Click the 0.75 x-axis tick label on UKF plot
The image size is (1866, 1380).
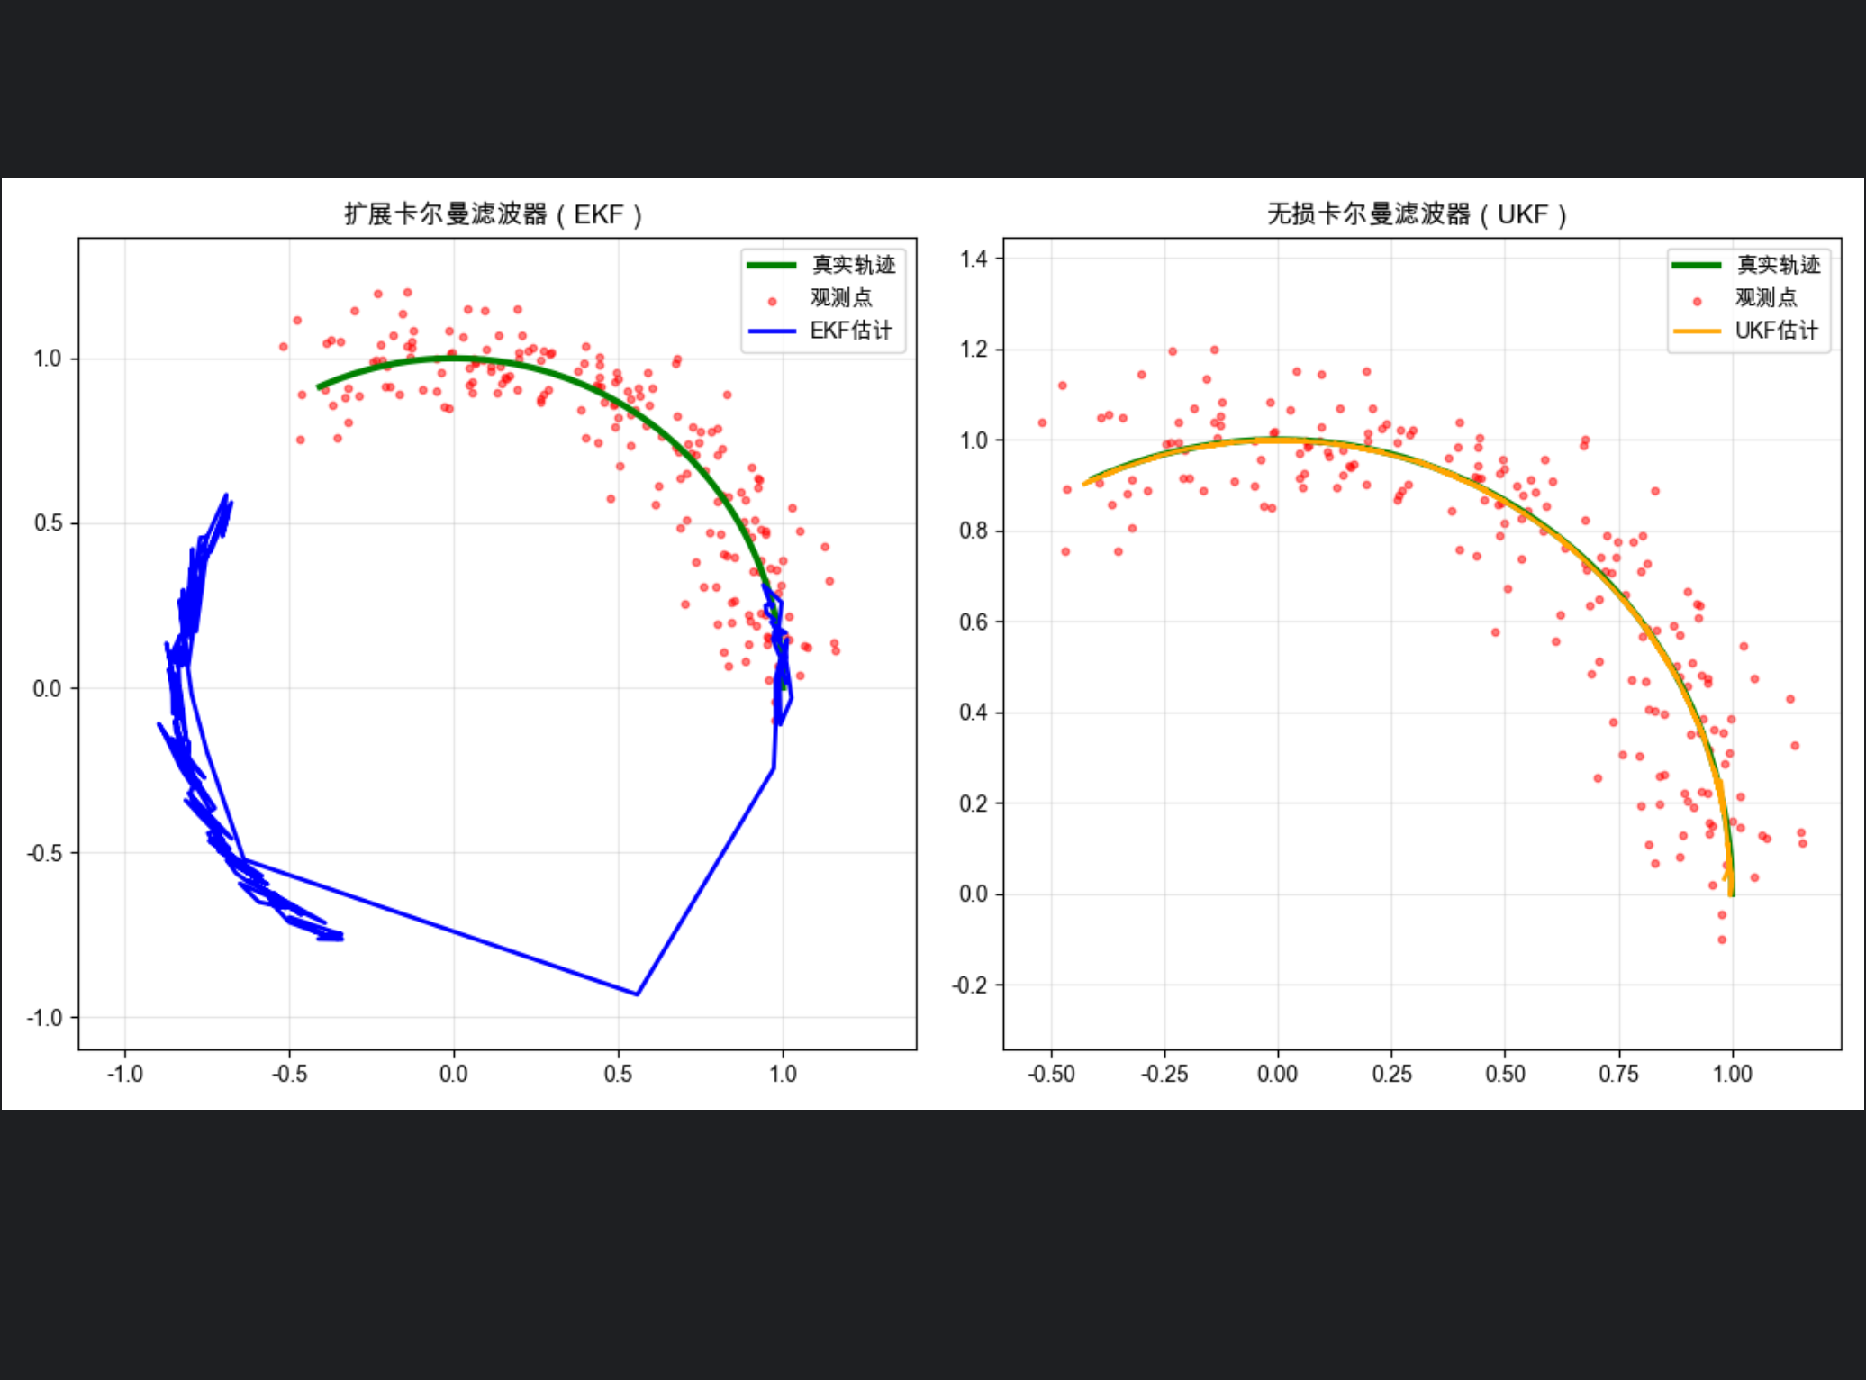(x=1617, y=1074)
